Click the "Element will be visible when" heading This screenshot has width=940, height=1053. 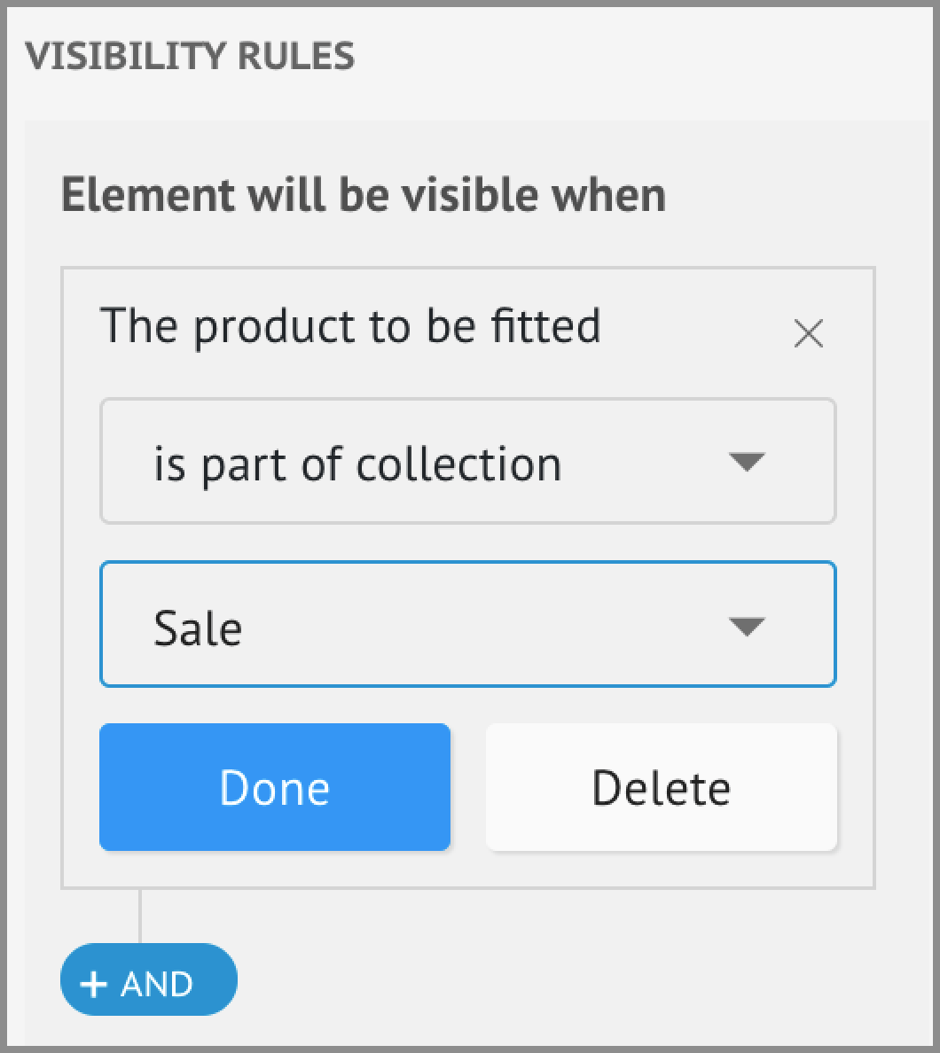coord(363,195)
